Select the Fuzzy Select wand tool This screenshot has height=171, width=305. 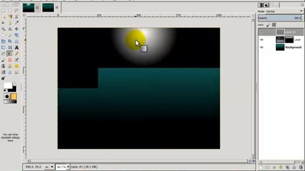click(3, 17)
